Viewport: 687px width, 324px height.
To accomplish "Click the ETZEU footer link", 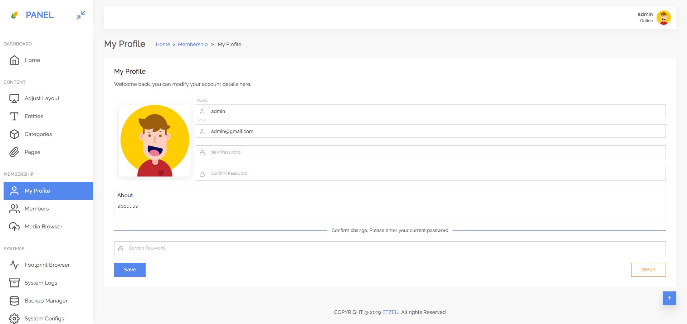I will [x=390, y=312].
